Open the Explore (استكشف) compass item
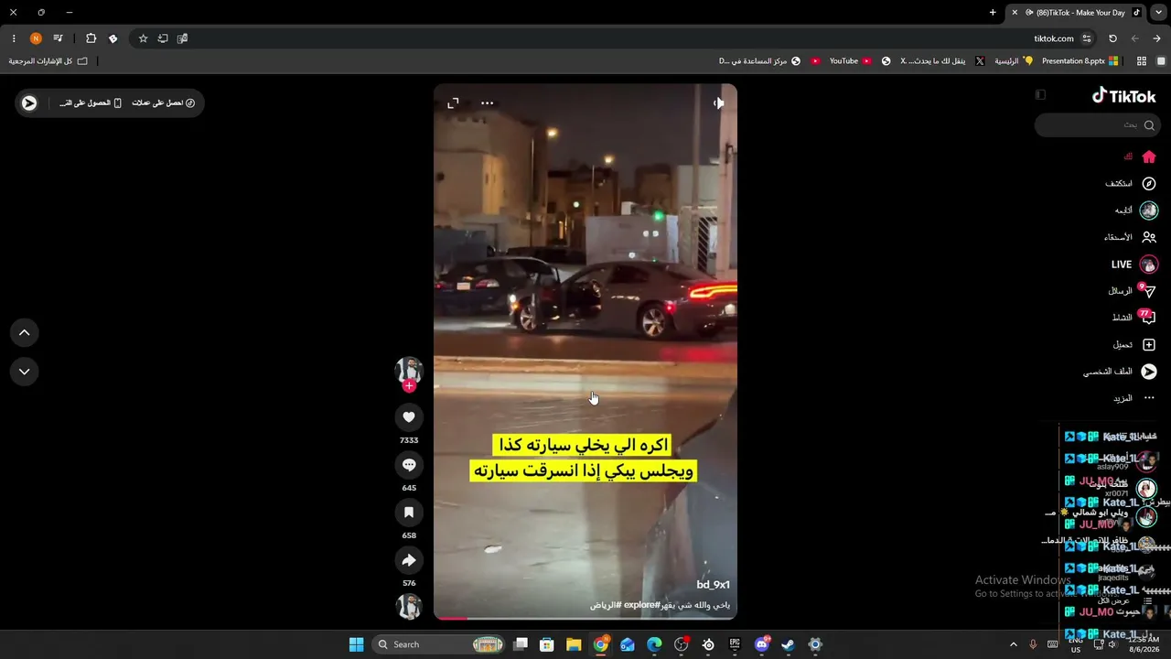 point(1131,184)
